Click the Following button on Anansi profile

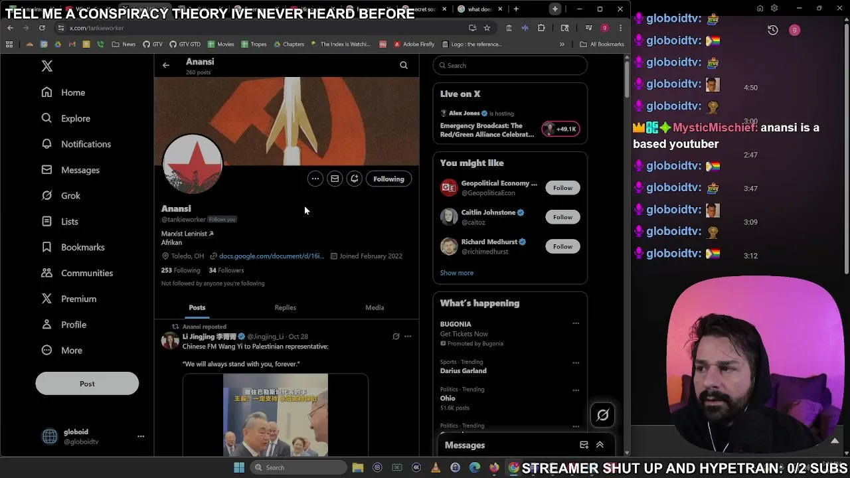pos(388,179)
